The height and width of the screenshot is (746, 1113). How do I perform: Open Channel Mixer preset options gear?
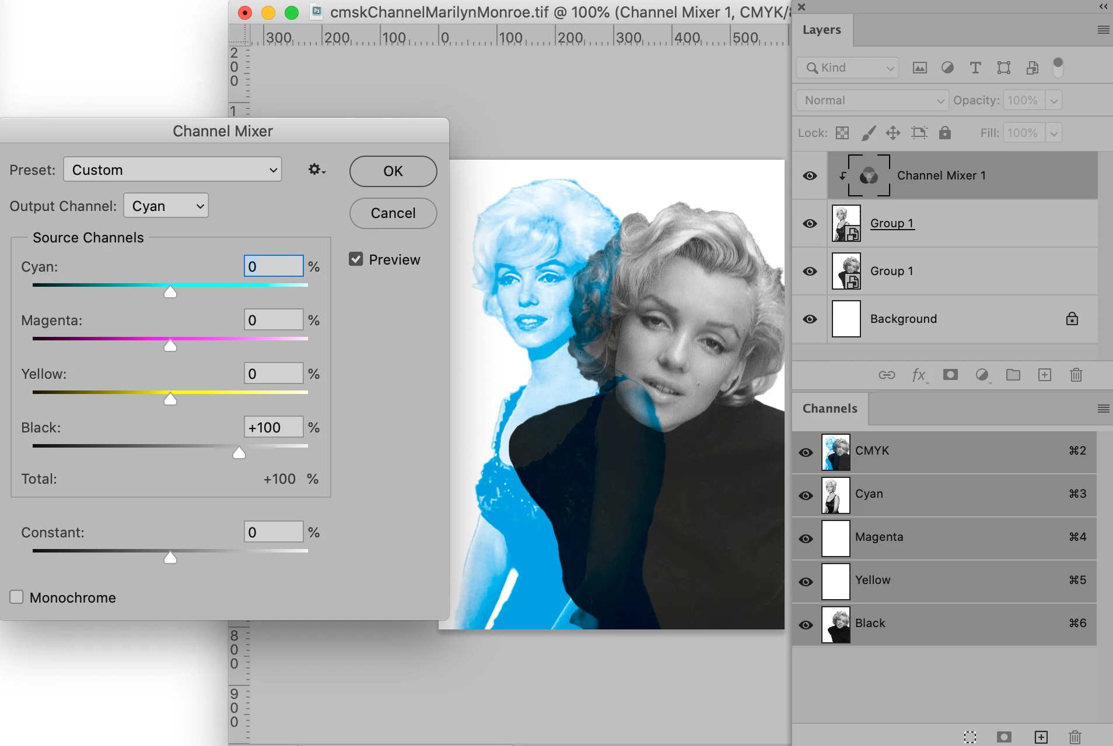pos(316,170)
